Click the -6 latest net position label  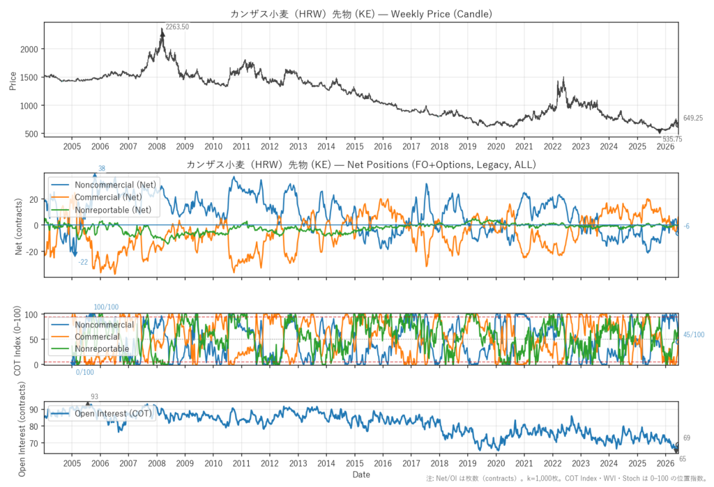686,226
